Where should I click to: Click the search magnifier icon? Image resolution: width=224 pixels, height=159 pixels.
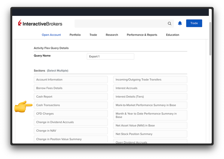coord(170,23)
